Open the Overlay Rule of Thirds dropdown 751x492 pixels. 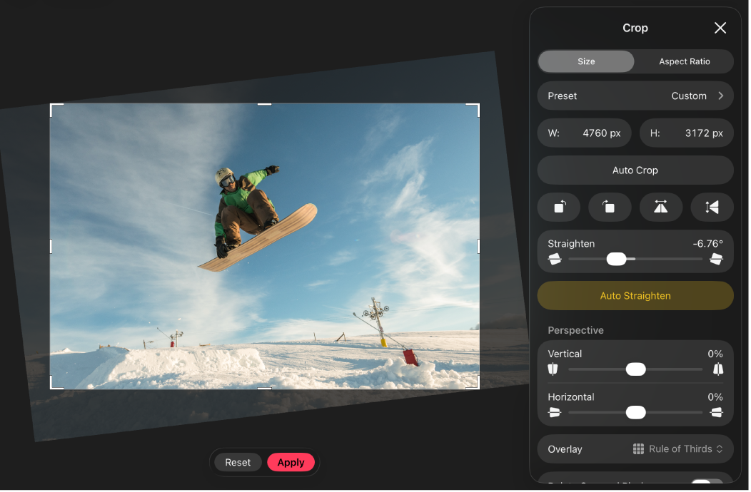click(x=678, y=449)
